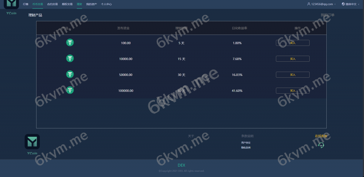Open the online customer service headset icon
Image resolution: width=364 pixels, height=177 pixels.
[x=321, y=145]
